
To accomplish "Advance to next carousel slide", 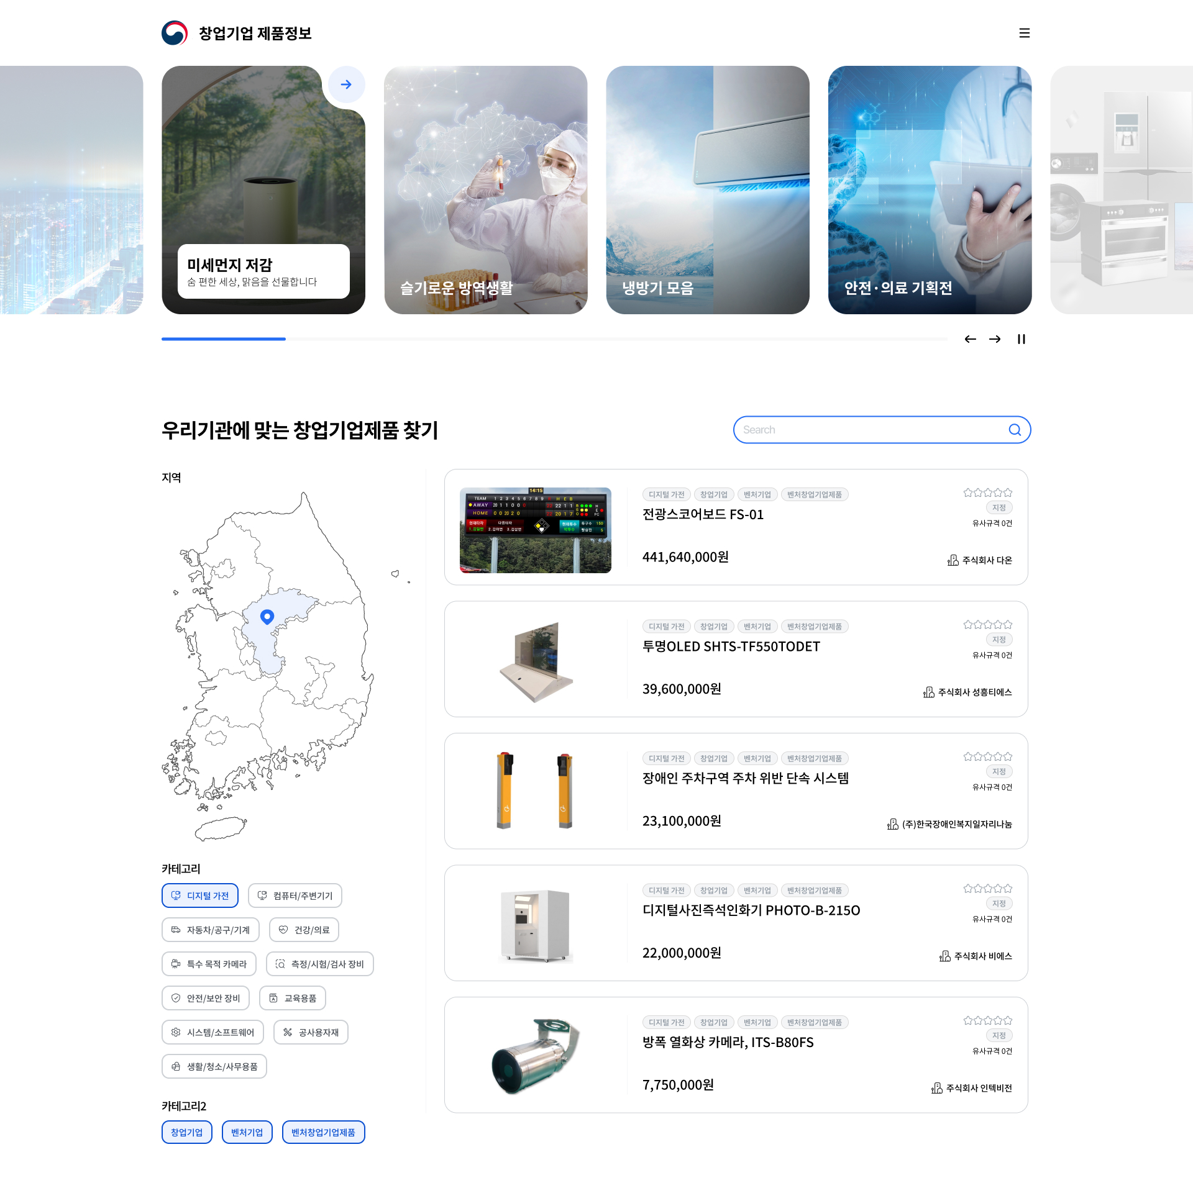I will [x=995, y=339].
